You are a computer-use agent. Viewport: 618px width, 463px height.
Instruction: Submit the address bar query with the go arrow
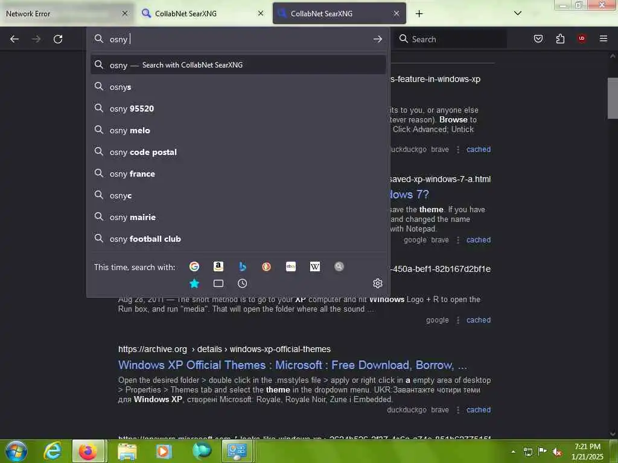(378, 39)
